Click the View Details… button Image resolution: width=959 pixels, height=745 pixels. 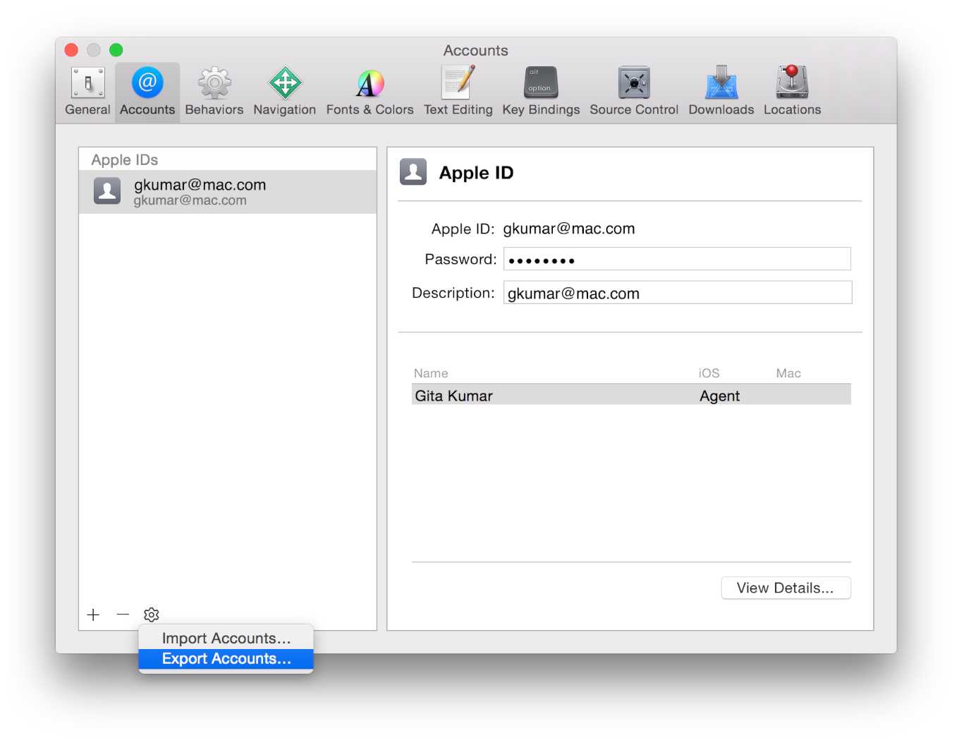click(786, 588)
